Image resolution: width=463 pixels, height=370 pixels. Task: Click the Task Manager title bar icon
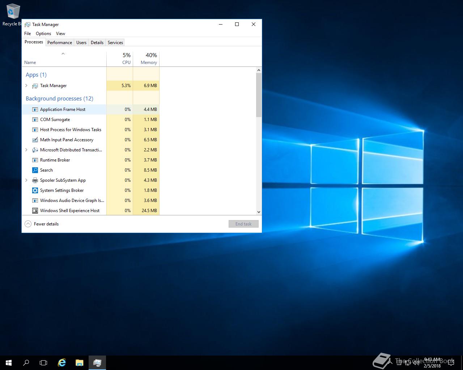click(27, 25)
